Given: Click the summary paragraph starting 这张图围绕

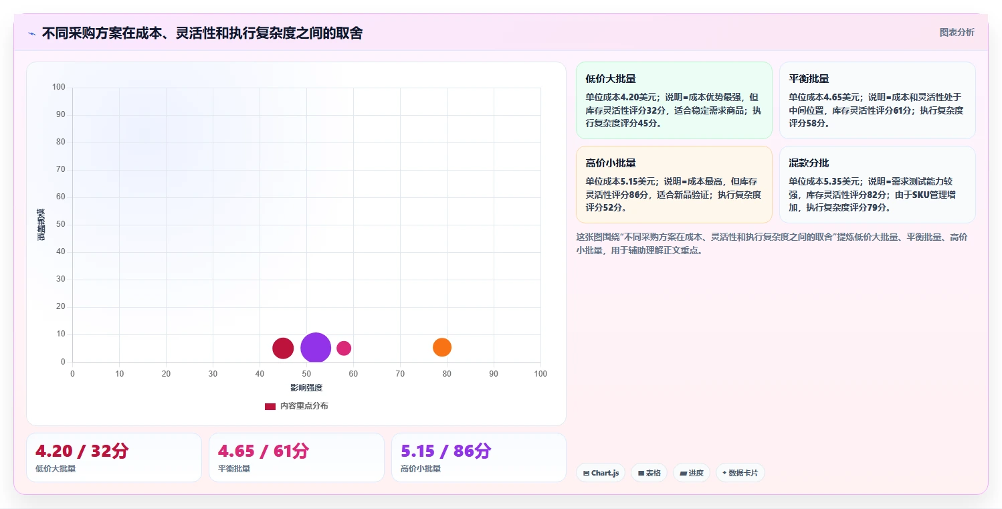Looking at the screenshot, I should [x=771, y=244].
